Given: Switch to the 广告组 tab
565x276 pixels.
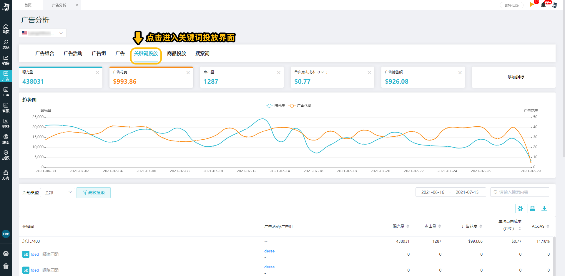Looking at the screenshot, I should 99,54.
